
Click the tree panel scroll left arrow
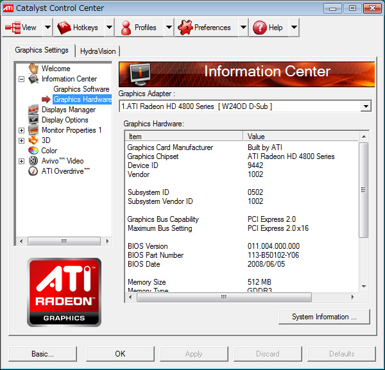21,241
